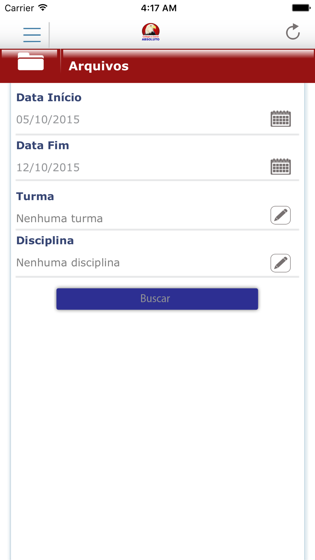The height and width of the screenshot is (560, 315).
Task: Edit Disciplina with pencil icon
Action: [x=280, y=263]
